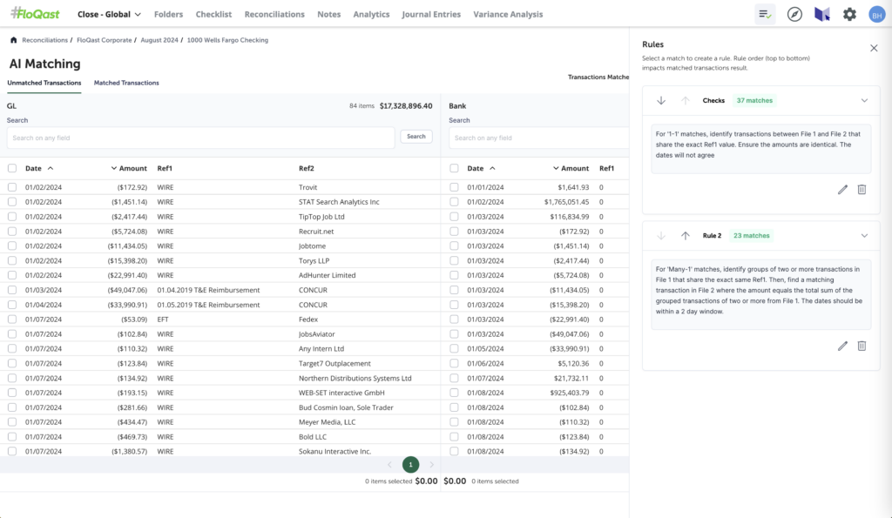
Task: Open the Analytics menu
Action: click(371, 14)
